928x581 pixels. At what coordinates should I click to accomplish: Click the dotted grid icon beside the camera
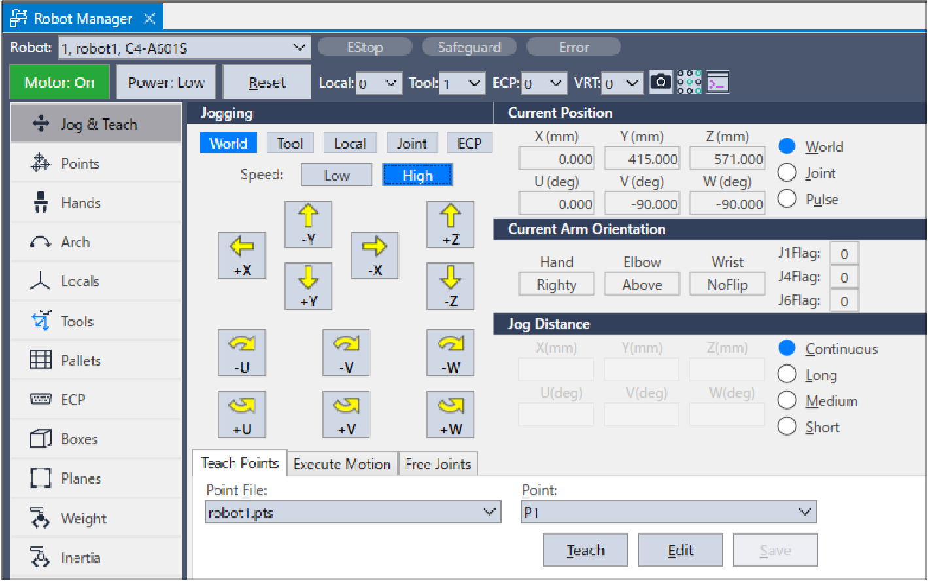point(689,82)
